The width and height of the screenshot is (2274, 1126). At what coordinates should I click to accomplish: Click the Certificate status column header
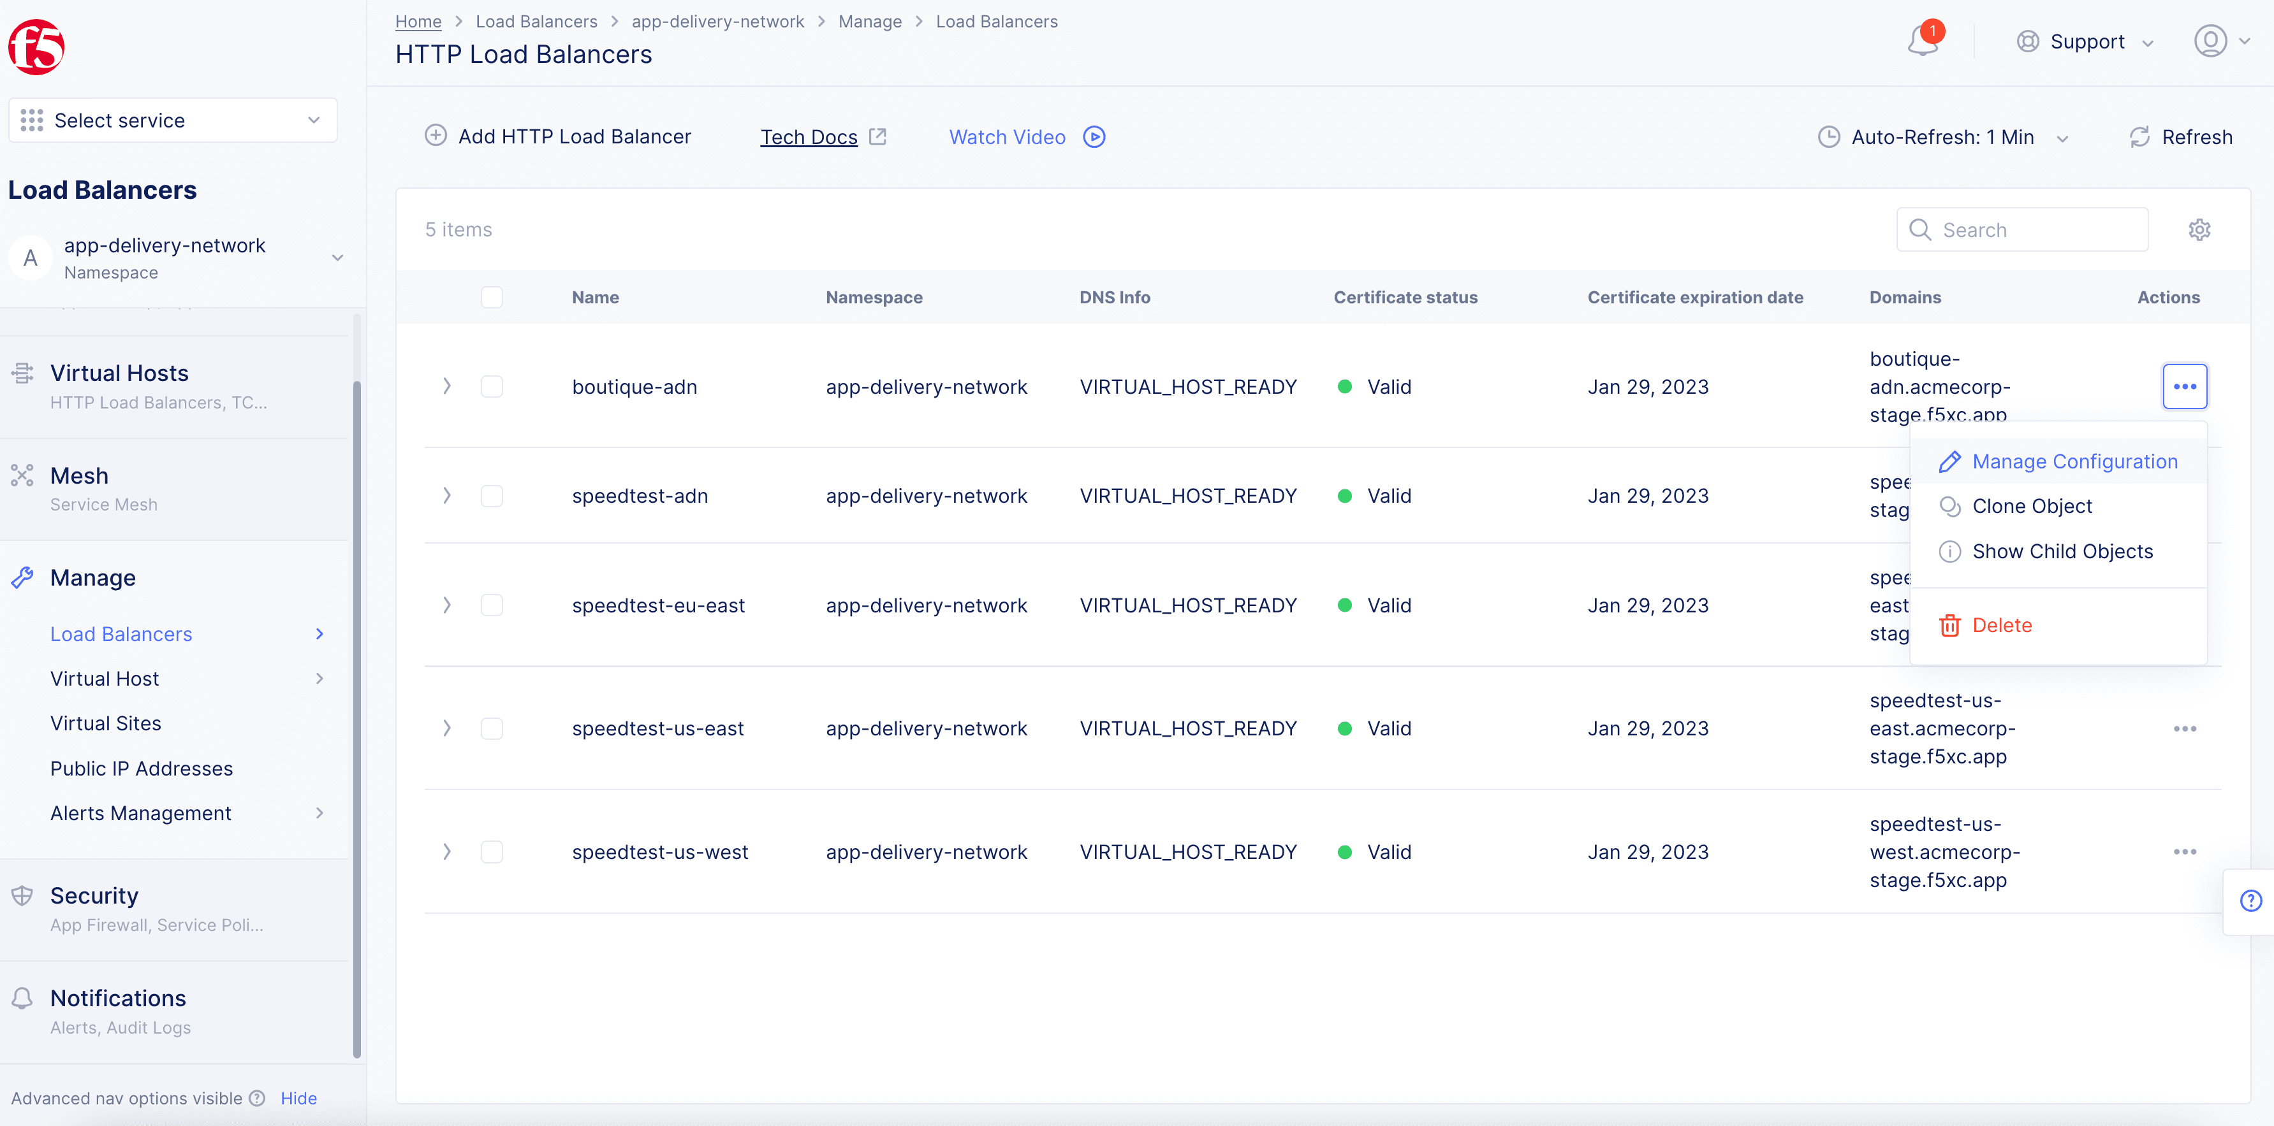pyautogui.click(x=1405, y=298)
